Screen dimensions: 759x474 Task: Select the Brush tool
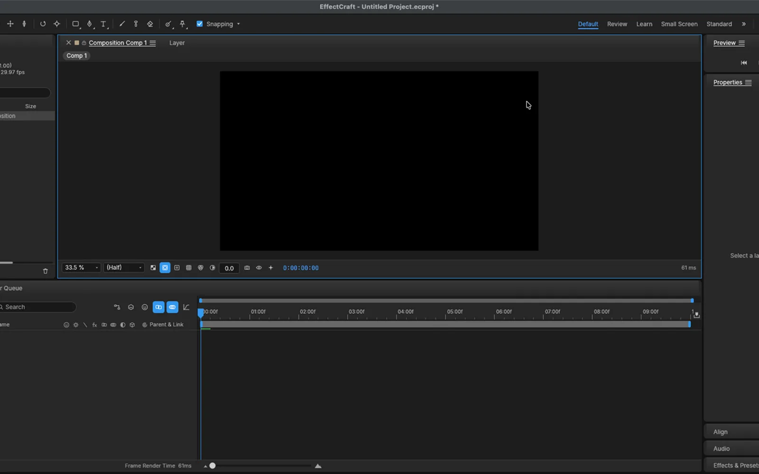[x=122, y=24]
